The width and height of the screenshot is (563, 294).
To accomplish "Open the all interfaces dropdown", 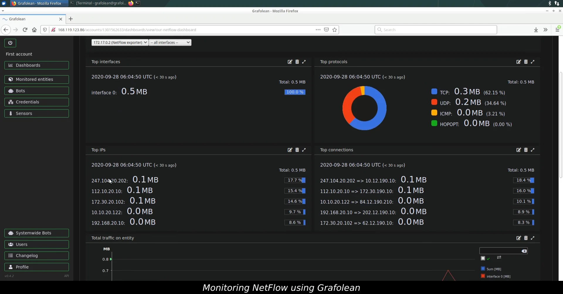I will 170,42.
